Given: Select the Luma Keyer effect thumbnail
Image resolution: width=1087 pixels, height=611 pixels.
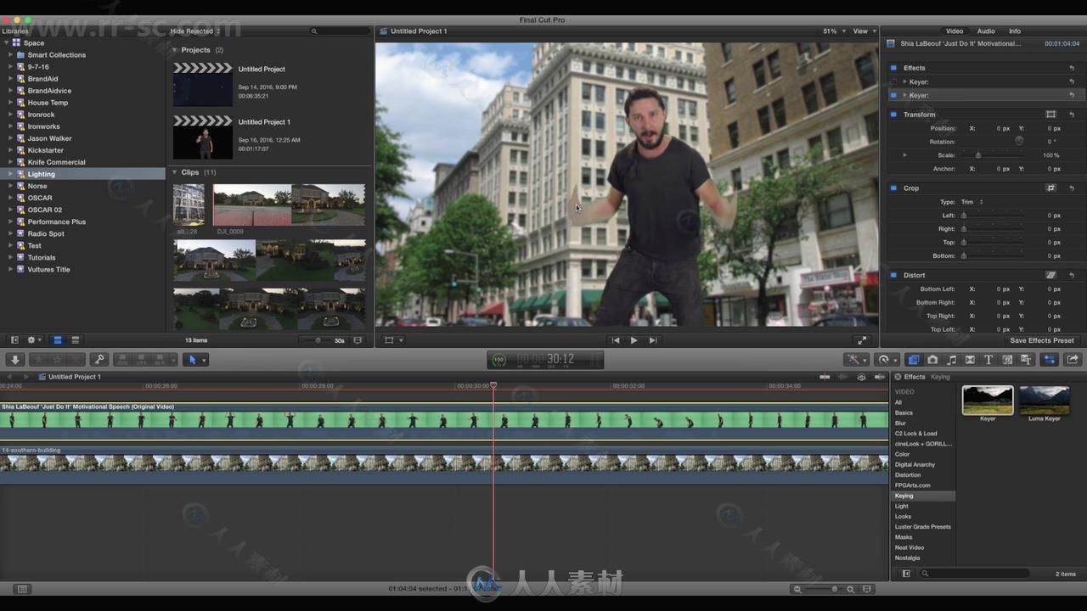Looking at the screenshot, I should [x=1045, y=401].
